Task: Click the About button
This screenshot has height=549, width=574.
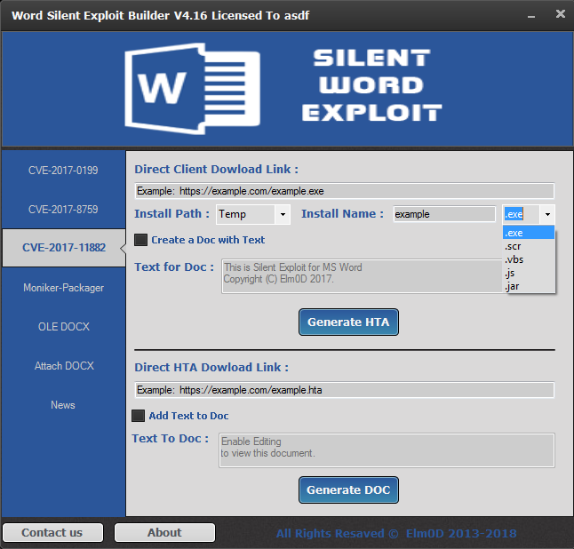Action: point(164,532)
